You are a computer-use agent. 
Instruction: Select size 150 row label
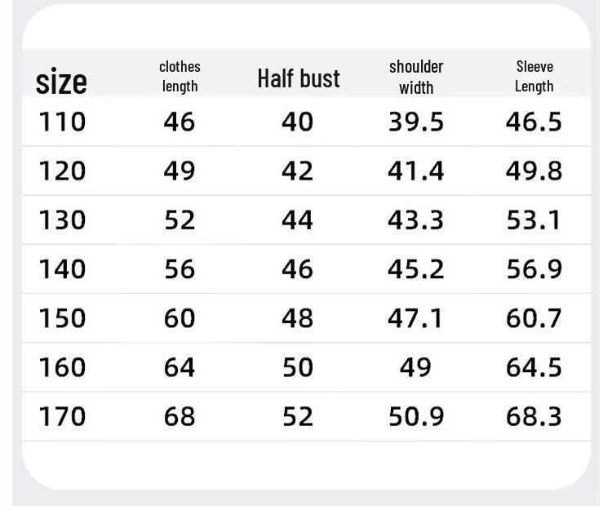point(63,317)
